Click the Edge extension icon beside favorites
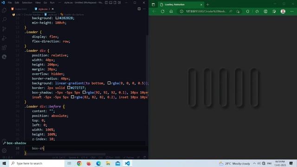The width and height of the screenshot is (297, 167). 247,11
